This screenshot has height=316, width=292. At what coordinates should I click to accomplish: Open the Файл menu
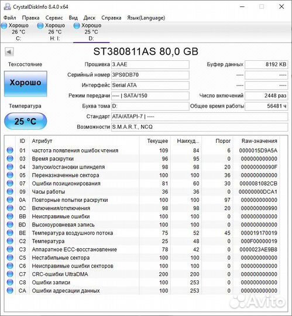click(10, 18)
